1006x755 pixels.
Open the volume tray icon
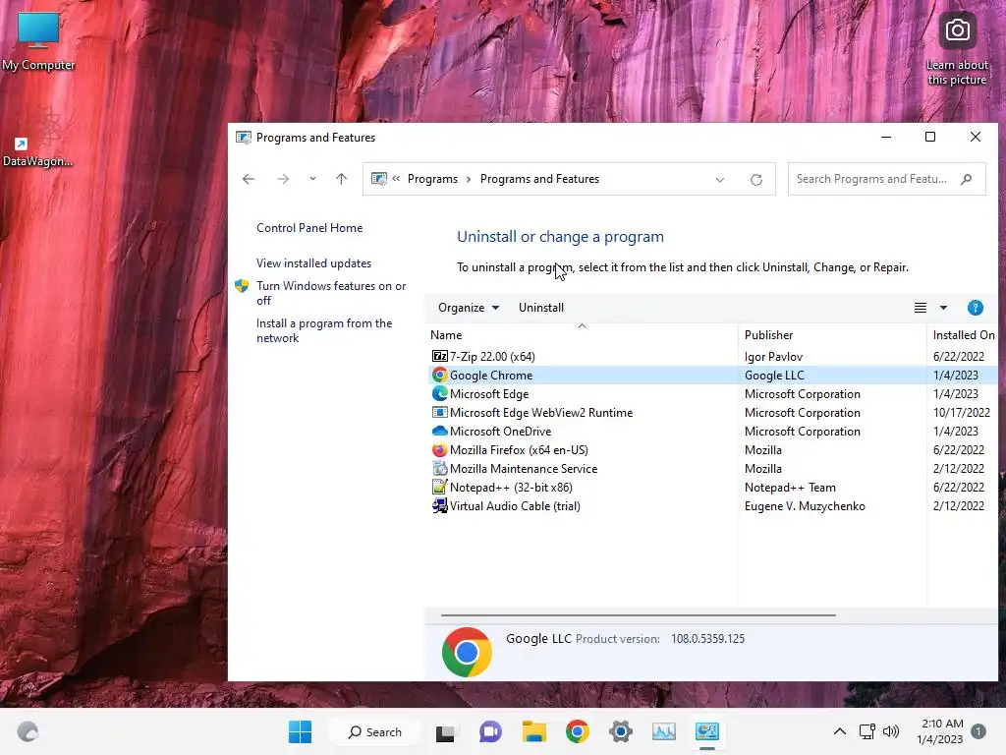tap(891, 731)
